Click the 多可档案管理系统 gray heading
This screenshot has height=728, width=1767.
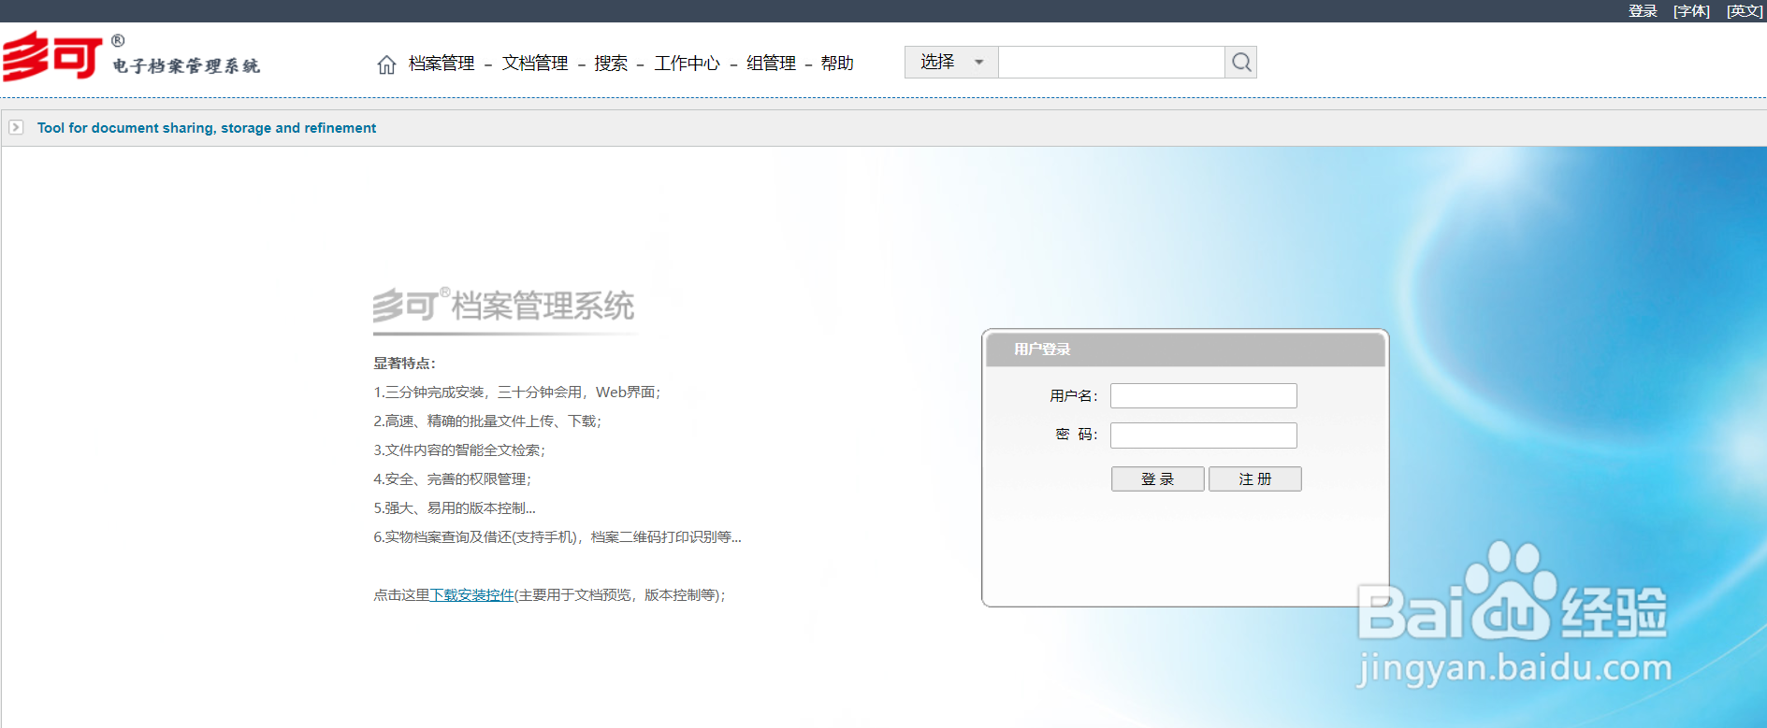click(503, 306)
